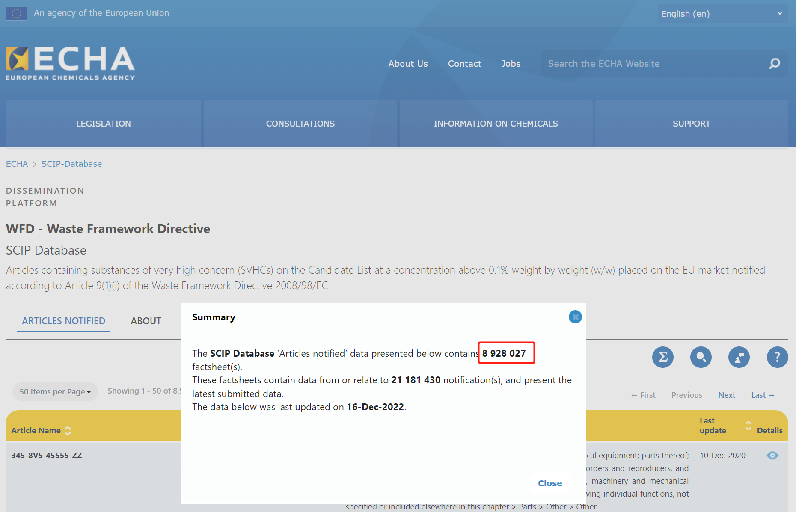Click the SCIP-Database breadcrumb link
Viewport: 796px width, 512px height.
coord(71,164)
